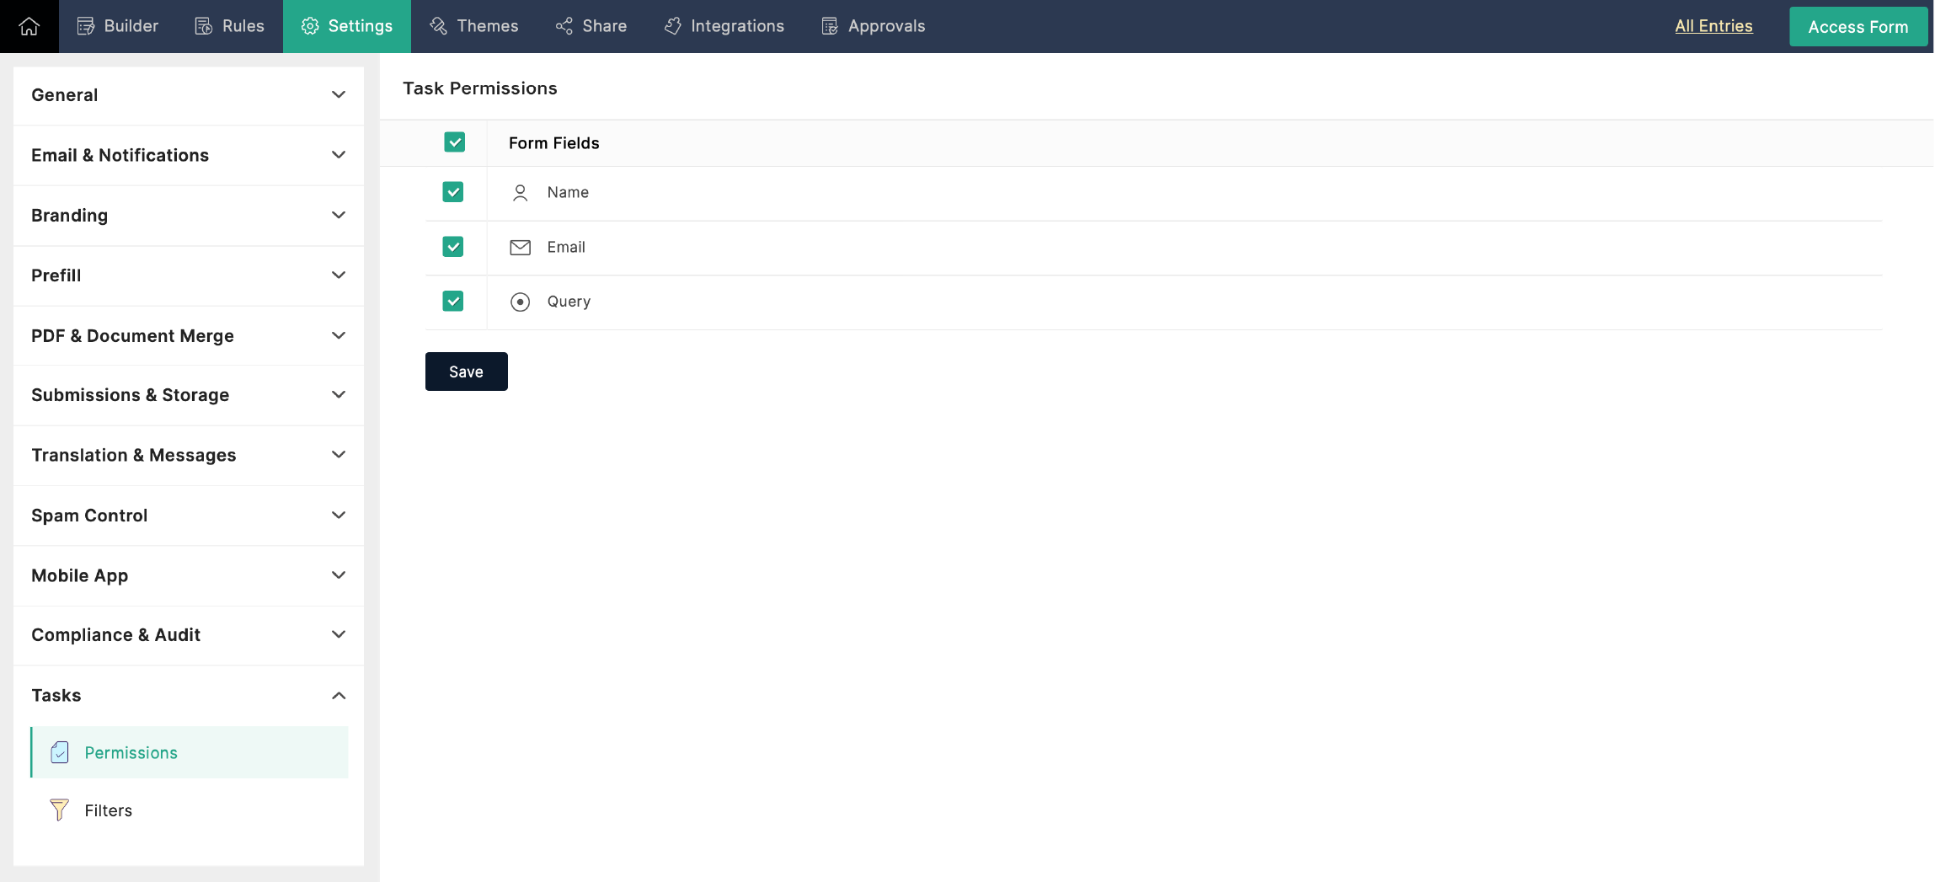1935x882 pixels.
Task: Expand the Mobile App chevron
Action: pos(339,575)
